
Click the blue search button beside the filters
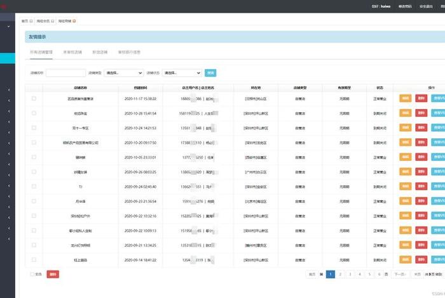coord(211,73)
